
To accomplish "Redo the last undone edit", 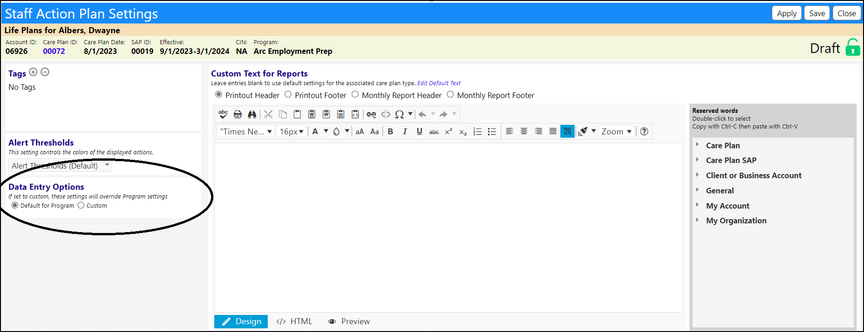I will [x=443, y=114].
